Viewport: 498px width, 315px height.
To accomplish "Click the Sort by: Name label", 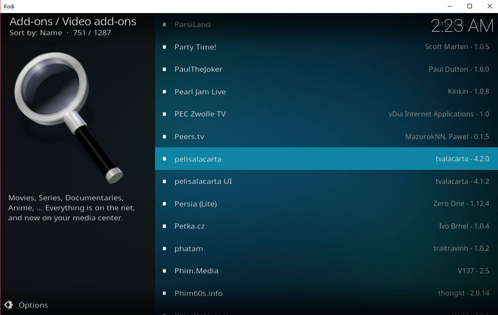I will click(36, 33).
